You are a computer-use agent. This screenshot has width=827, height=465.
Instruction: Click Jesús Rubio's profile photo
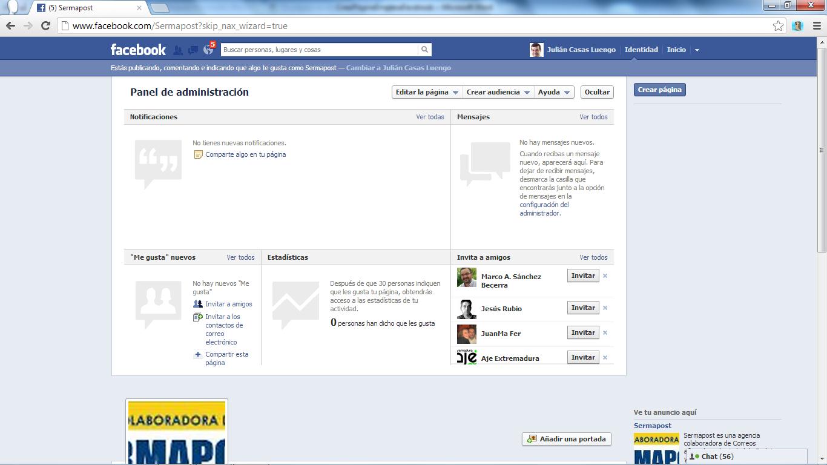click(467, 309)
